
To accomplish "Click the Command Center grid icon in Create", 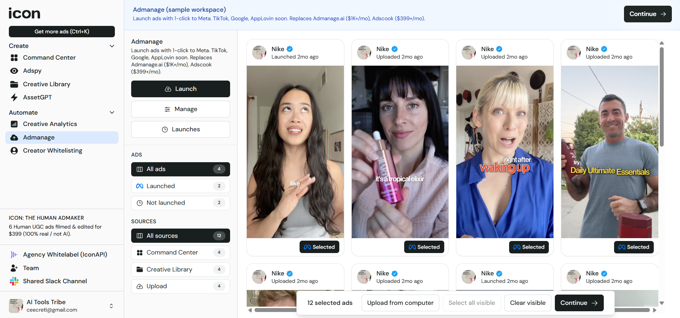I will coord(14,57).
